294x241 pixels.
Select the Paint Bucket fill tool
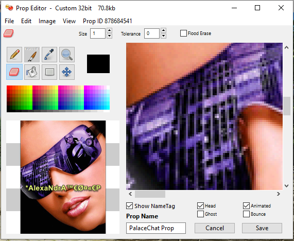click(32, 72)
